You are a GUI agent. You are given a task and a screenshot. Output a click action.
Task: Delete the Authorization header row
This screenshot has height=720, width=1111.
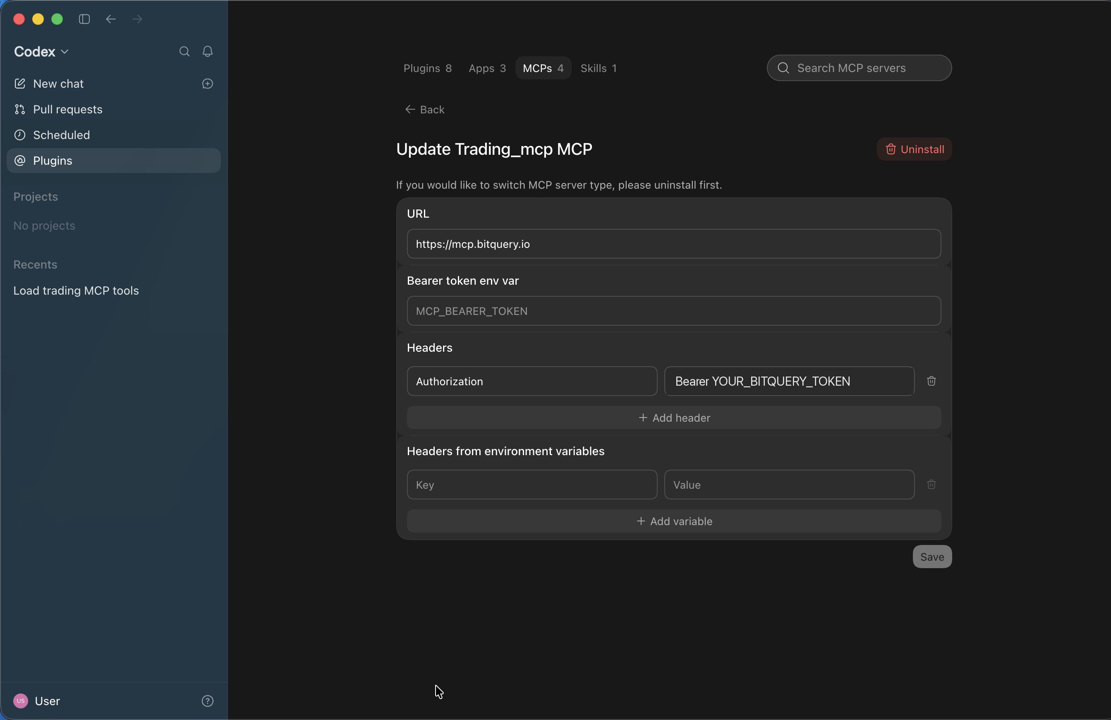point(931,381)
